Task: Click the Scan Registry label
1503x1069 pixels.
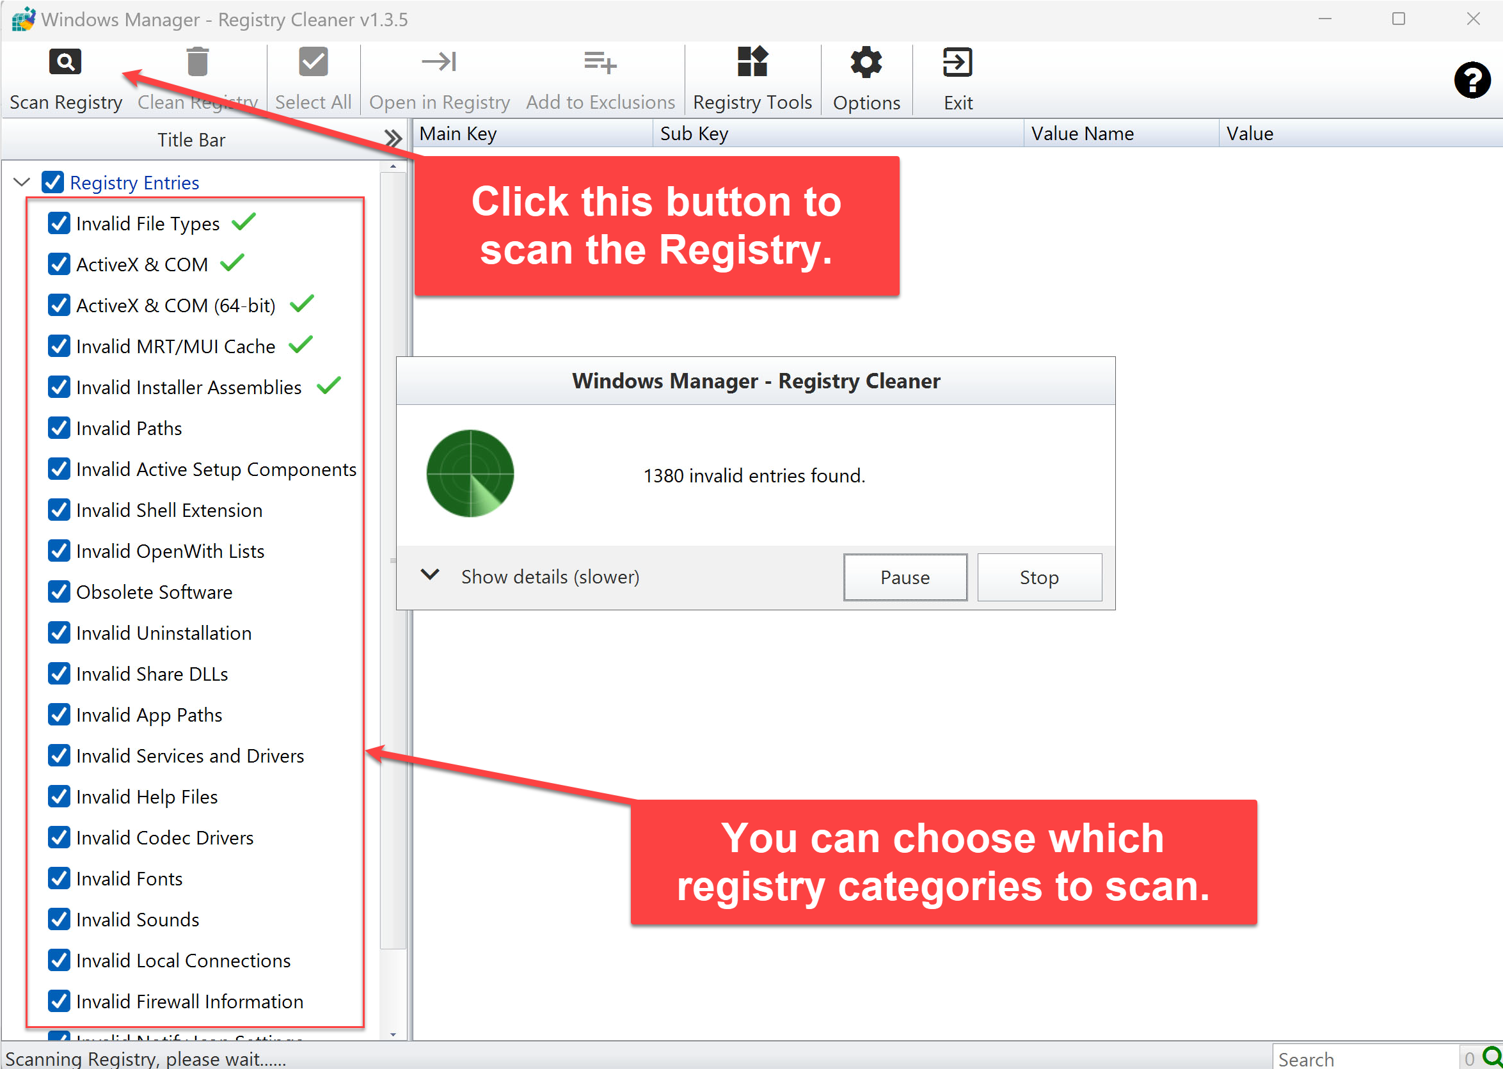Action: click(66, 103)
